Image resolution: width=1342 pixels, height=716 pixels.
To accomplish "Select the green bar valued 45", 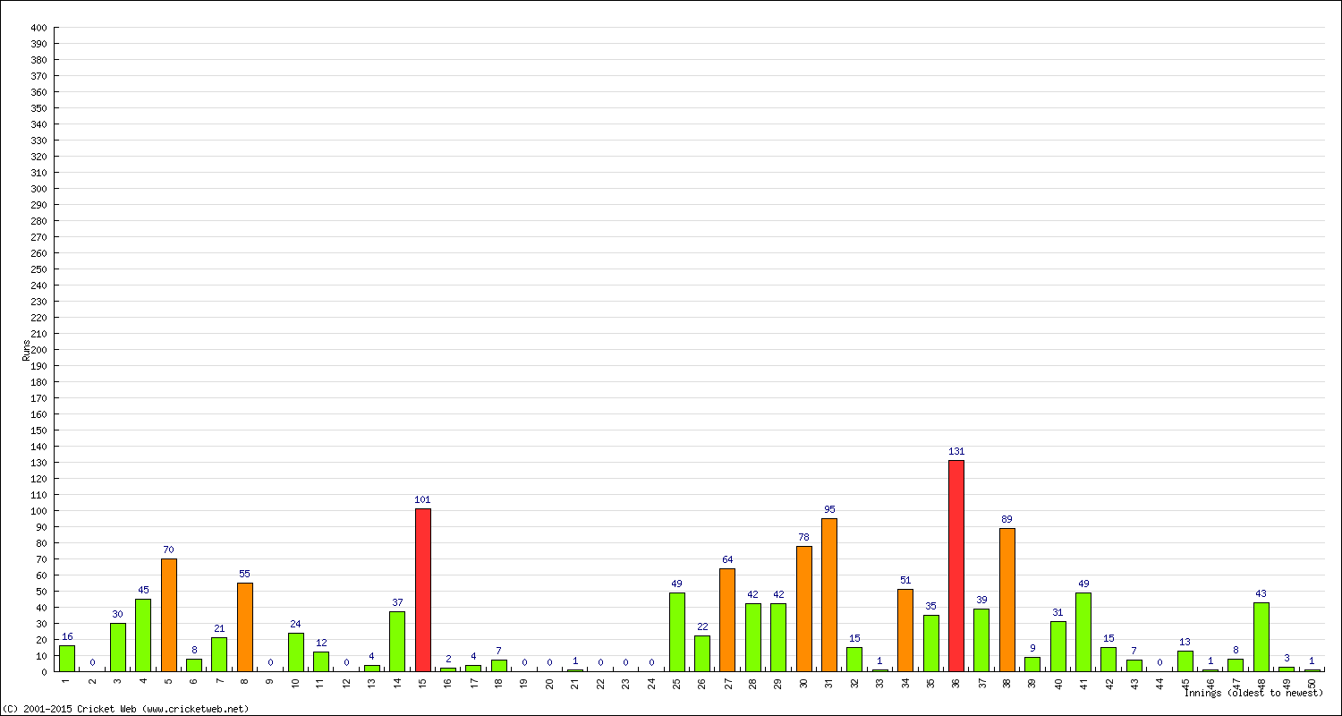I will 143,635.
